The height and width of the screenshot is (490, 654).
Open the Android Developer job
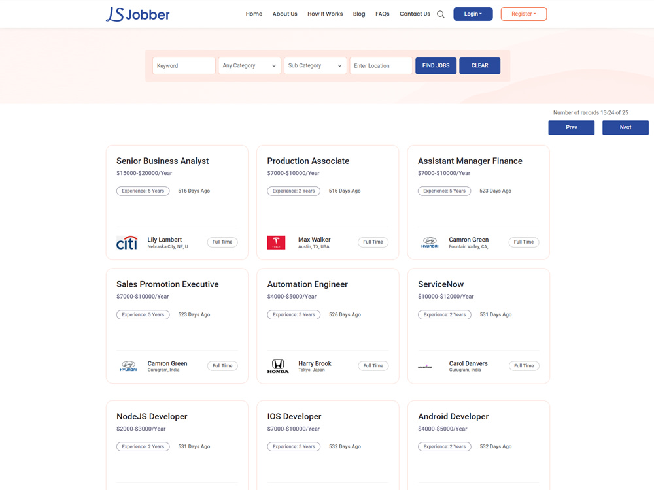pyautogui.click(x=453, y=416)
